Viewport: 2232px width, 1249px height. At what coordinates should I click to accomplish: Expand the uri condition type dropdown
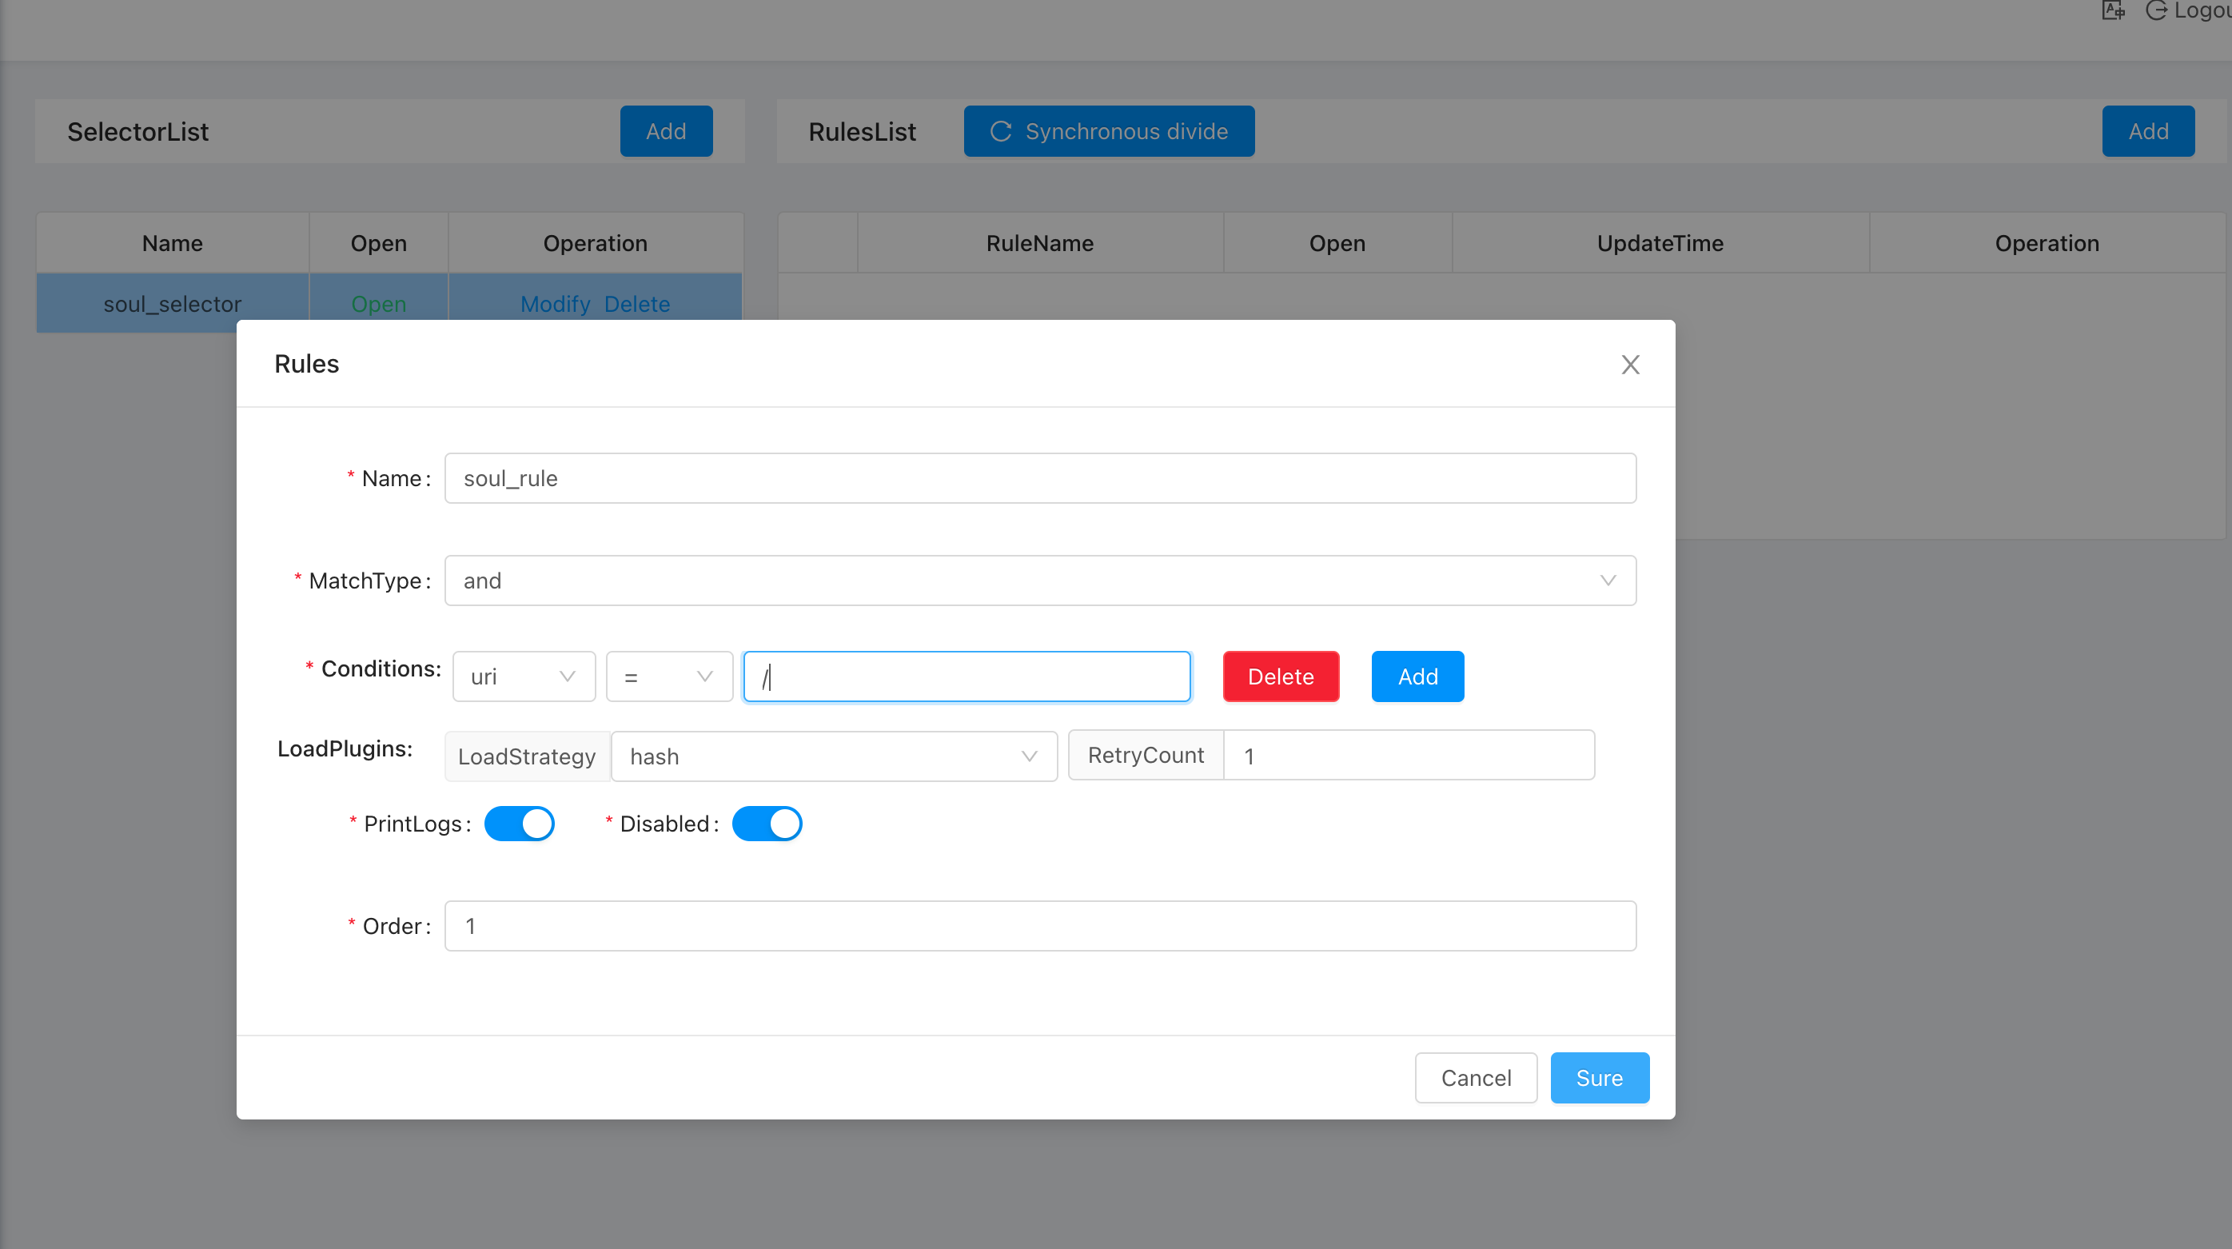tap(524, 677)
